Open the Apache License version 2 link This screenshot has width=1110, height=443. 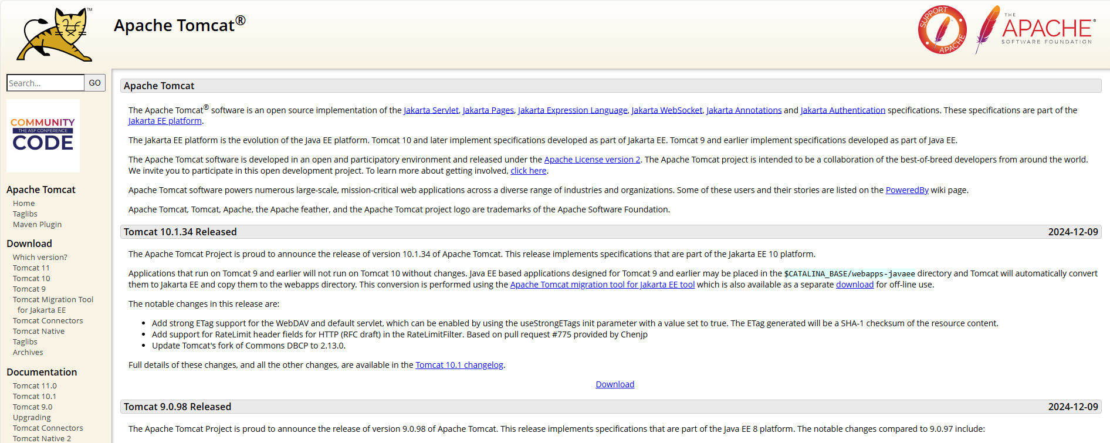pos(593,160)
